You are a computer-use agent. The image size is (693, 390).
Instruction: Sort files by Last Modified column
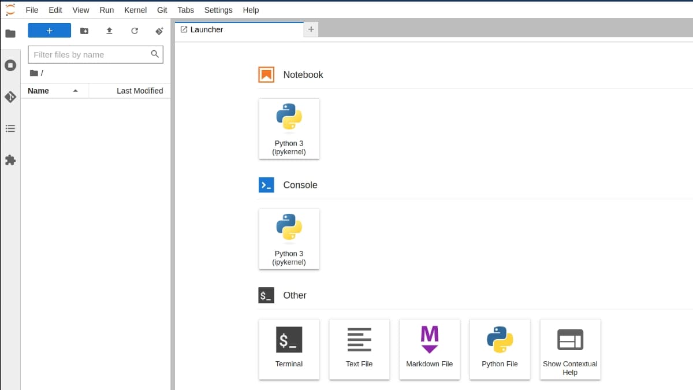[139, 91]
